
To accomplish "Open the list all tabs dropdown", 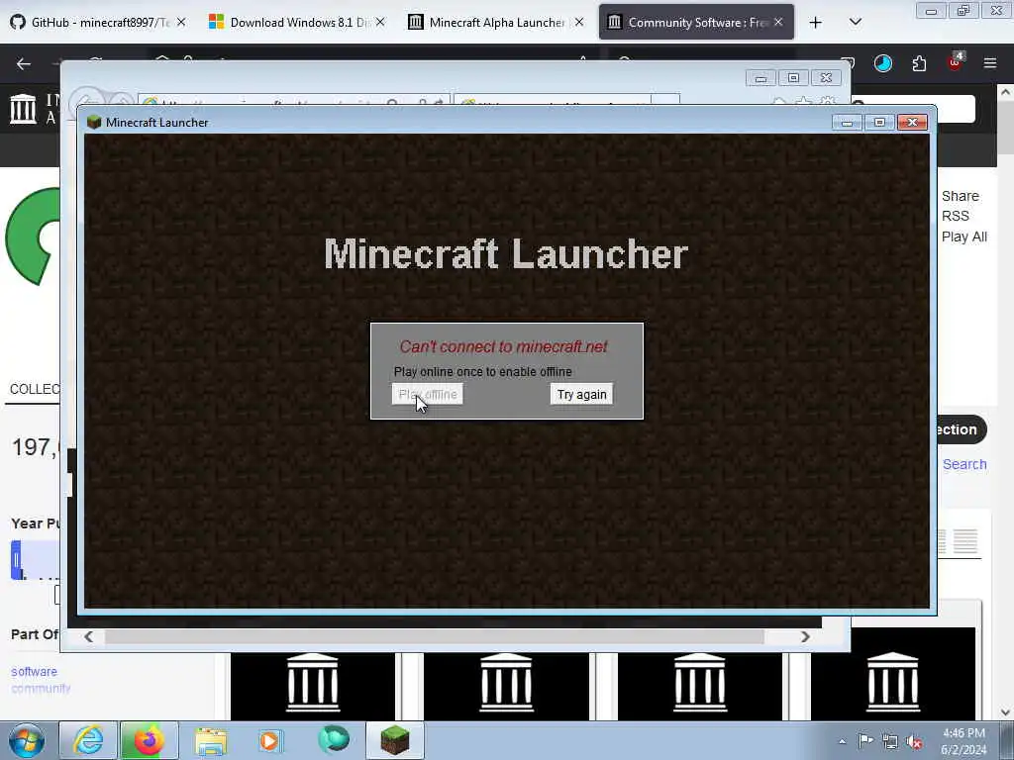I will [855, 23].
